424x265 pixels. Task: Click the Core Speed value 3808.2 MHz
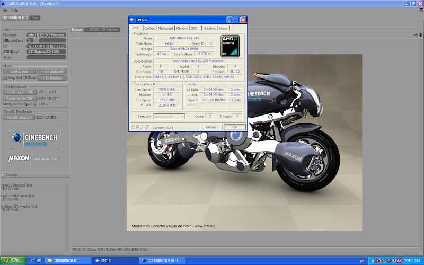coord(167,89)
